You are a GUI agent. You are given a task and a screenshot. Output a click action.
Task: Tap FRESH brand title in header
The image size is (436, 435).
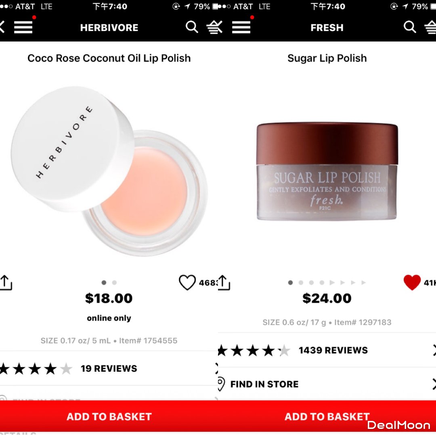tap(327, 27)
